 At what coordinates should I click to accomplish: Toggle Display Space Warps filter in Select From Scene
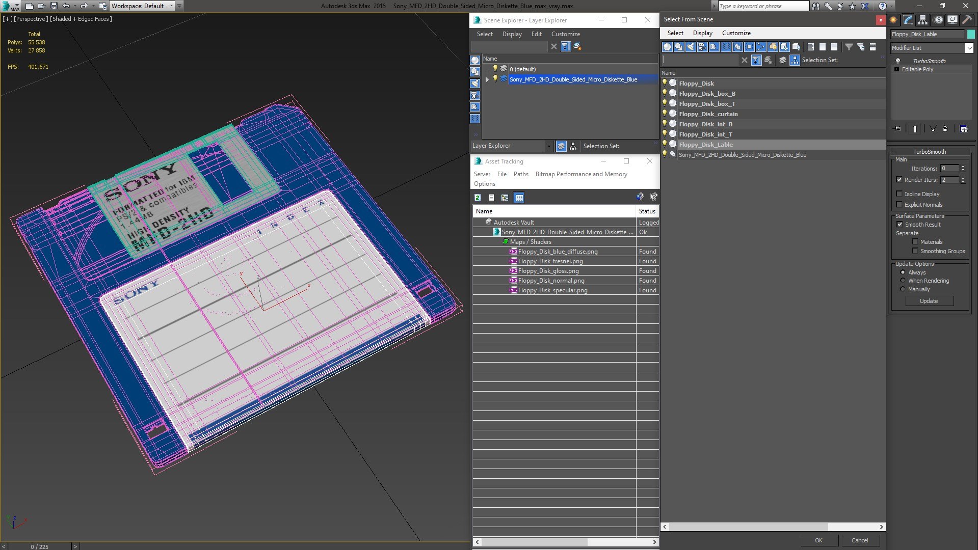[726, 47]
